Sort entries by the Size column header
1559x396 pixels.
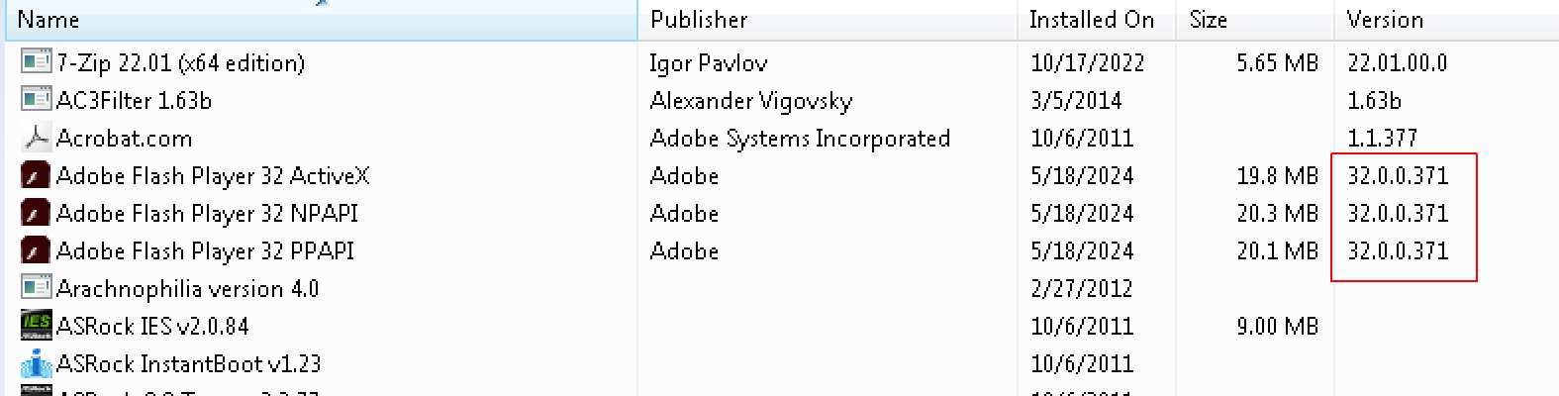1254,20
